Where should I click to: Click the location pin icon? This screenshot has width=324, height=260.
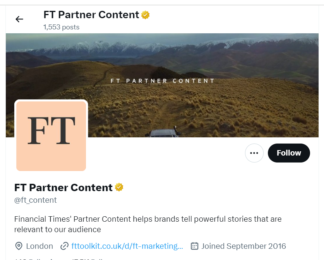[19, 246]
